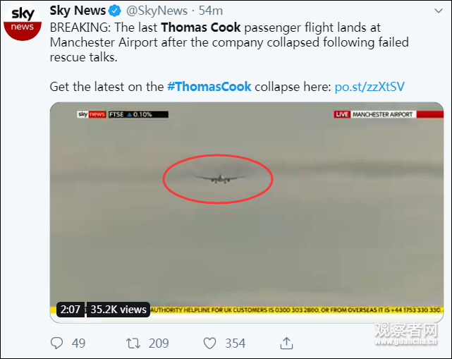Screen dimensions: 452x359
Task: Play the video at the circled plane
Action: pyautogui.click(x=217, y=178)
